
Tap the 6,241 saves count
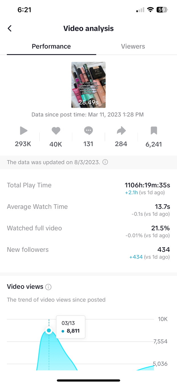tap(154, 144)
